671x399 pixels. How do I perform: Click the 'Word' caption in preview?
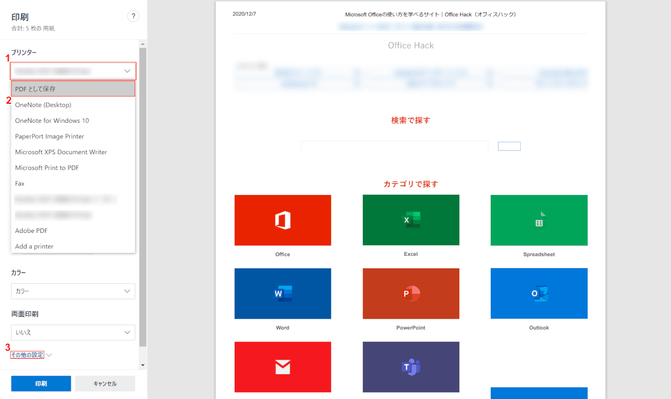(283, 328)
